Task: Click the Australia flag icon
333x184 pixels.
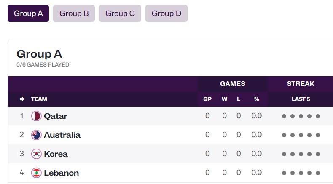Action: [36, 135]
